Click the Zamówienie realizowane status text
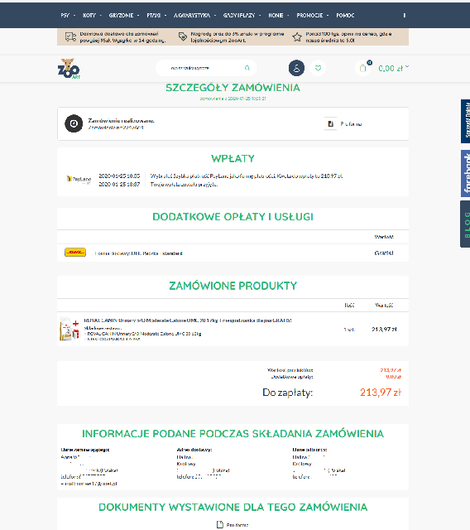Viewport: 470px width, 530px height. pos(121,120)
